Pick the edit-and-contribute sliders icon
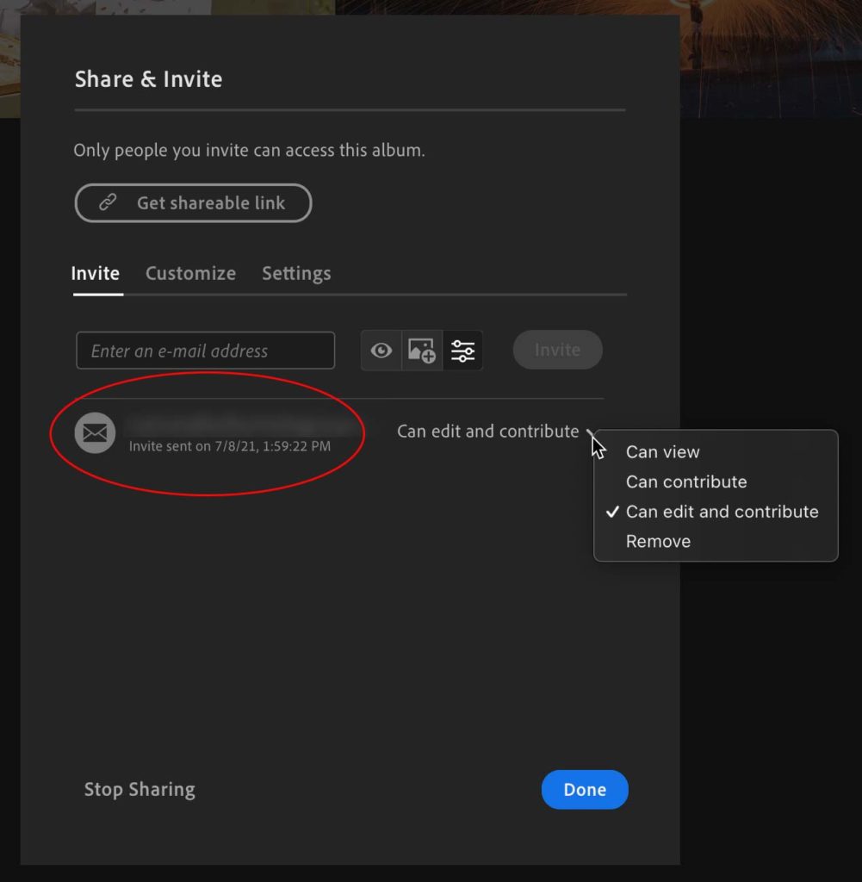The image size is (862, 882). click(x=462, y=351)
